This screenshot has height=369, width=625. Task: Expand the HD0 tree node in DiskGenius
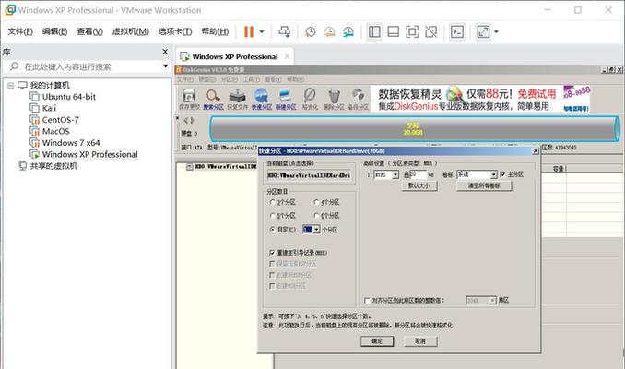pyautogui.click(x=189, y=167)
